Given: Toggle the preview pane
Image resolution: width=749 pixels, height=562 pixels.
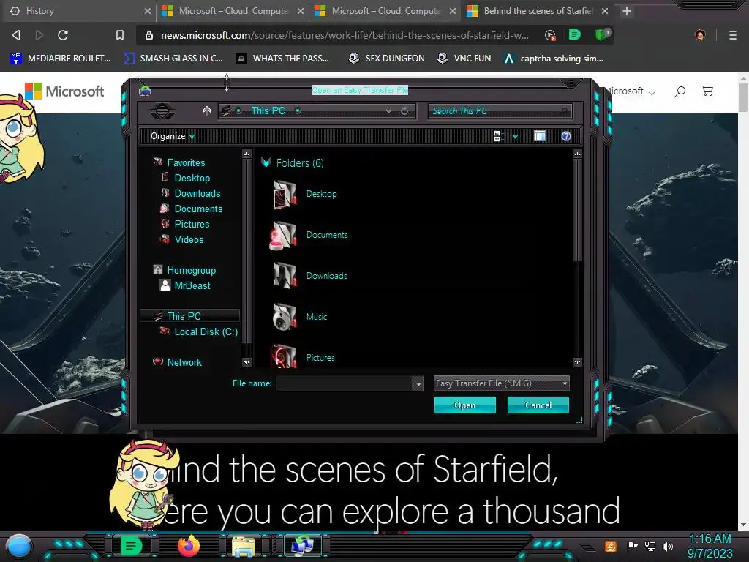Looking at the screenshot, I should (540, 136).
